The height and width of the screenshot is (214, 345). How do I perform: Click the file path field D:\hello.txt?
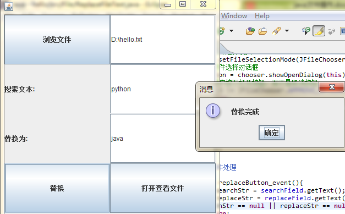163,40
